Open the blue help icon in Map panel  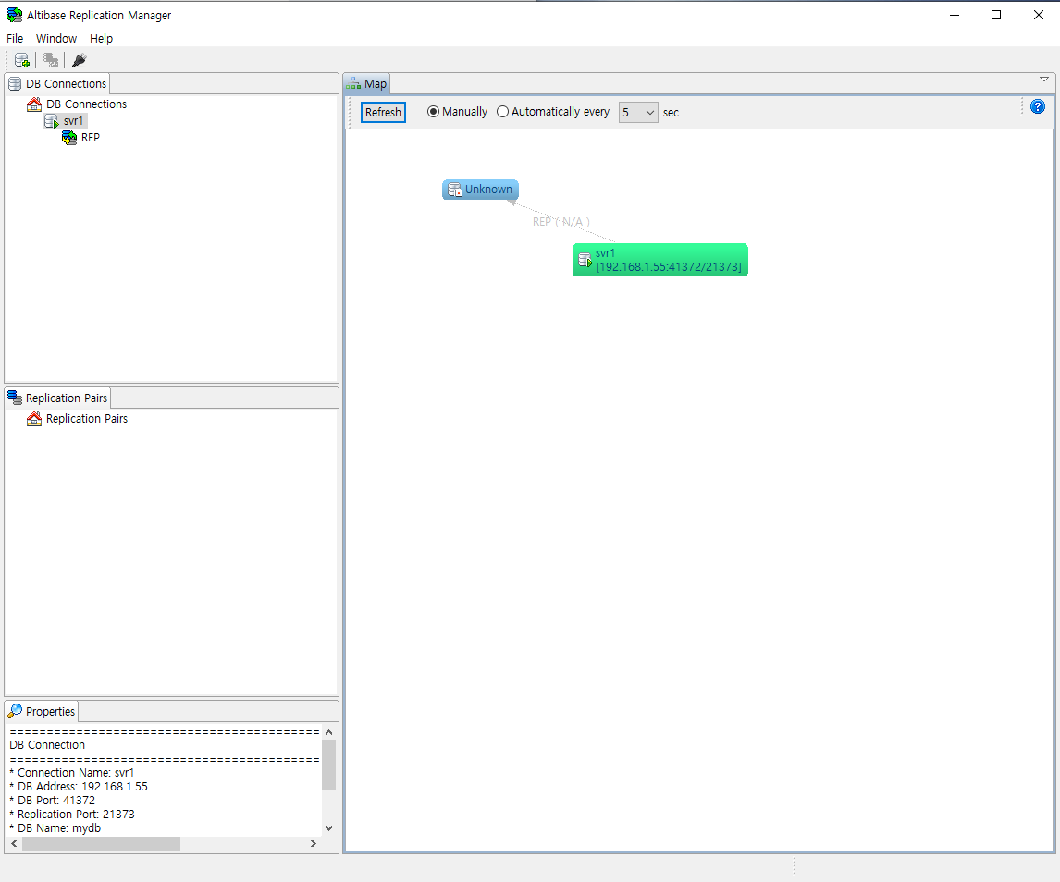click(1038, 107)
